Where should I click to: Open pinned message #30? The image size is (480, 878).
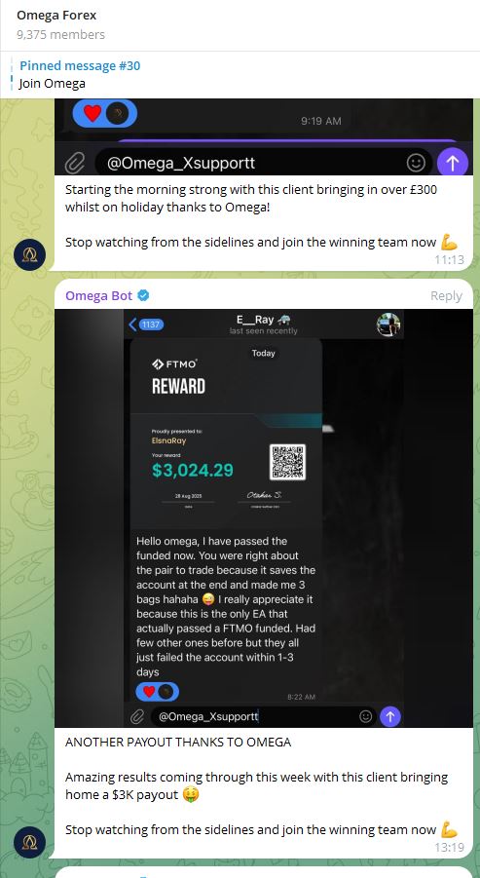(240, 74)
